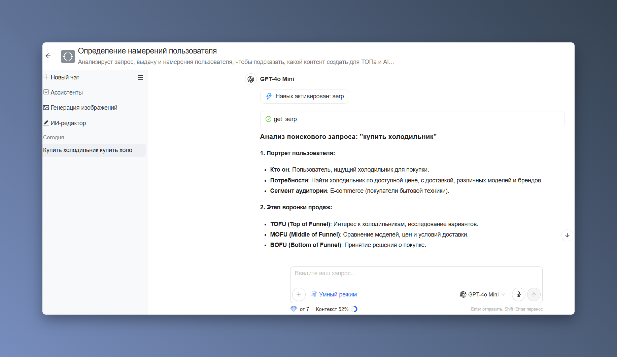Open Генерация изображений section
Viewport: 617px width, 357px height.
tap(80, 108)
